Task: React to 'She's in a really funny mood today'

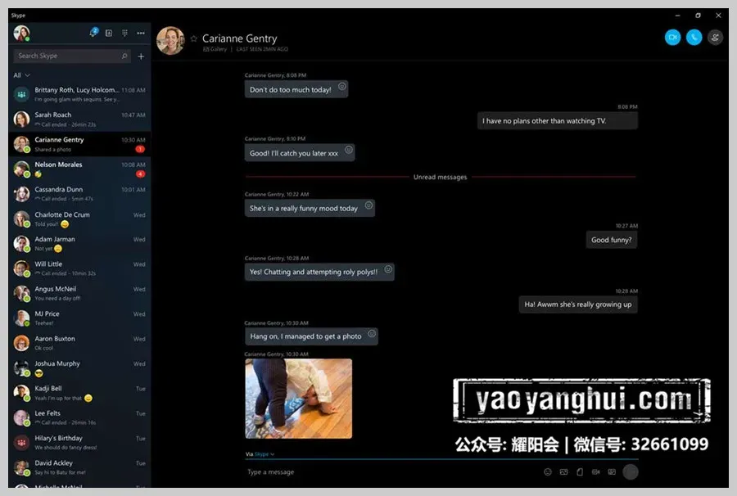Action: point(369,205)
